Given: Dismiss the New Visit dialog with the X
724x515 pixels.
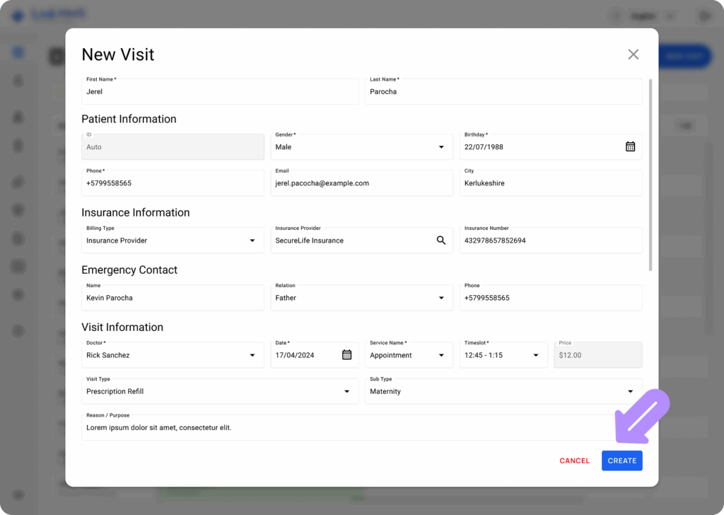Looking at the screenshot, I should (x=633, y=54).
